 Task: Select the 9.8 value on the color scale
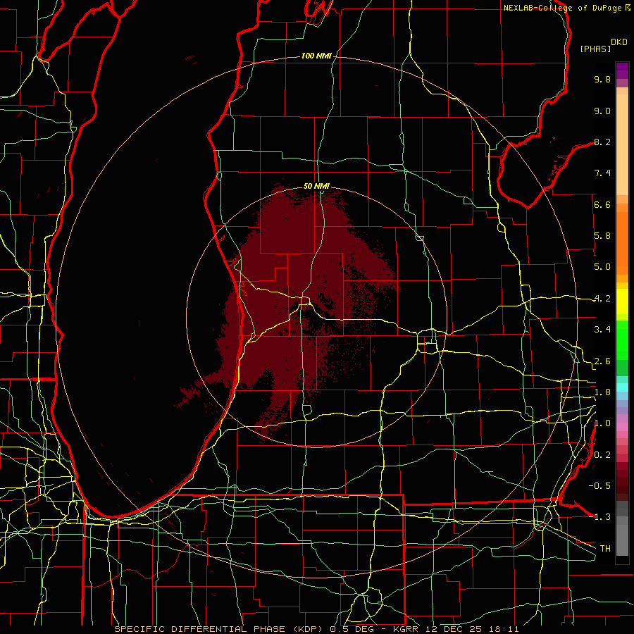pos(602,79)
